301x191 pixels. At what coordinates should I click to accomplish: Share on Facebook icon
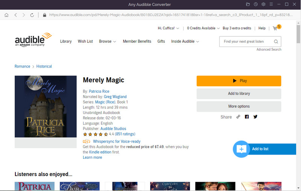247,117
